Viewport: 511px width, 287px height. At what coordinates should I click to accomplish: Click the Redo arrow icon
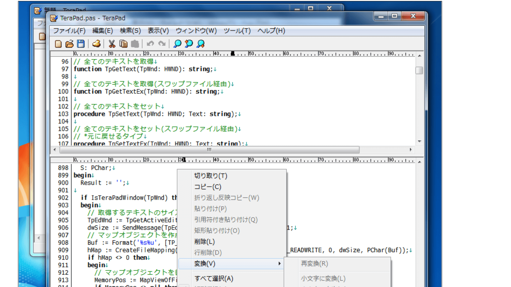click(x=162, y=44)
